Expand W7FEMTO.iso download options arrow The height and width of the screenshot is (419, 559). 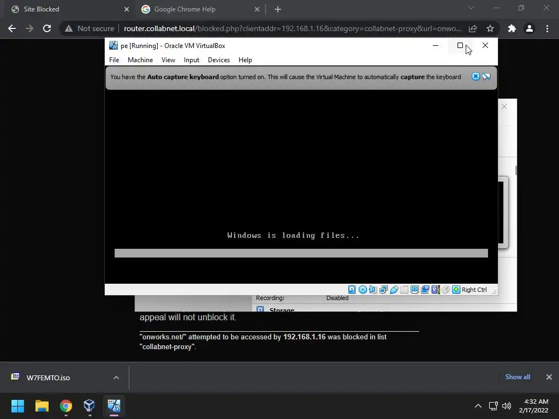[x=116, y=378]
